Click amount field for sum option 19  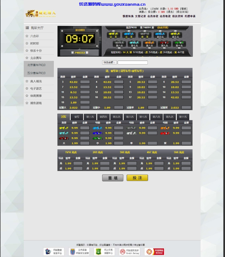click(x=85, y=103)
